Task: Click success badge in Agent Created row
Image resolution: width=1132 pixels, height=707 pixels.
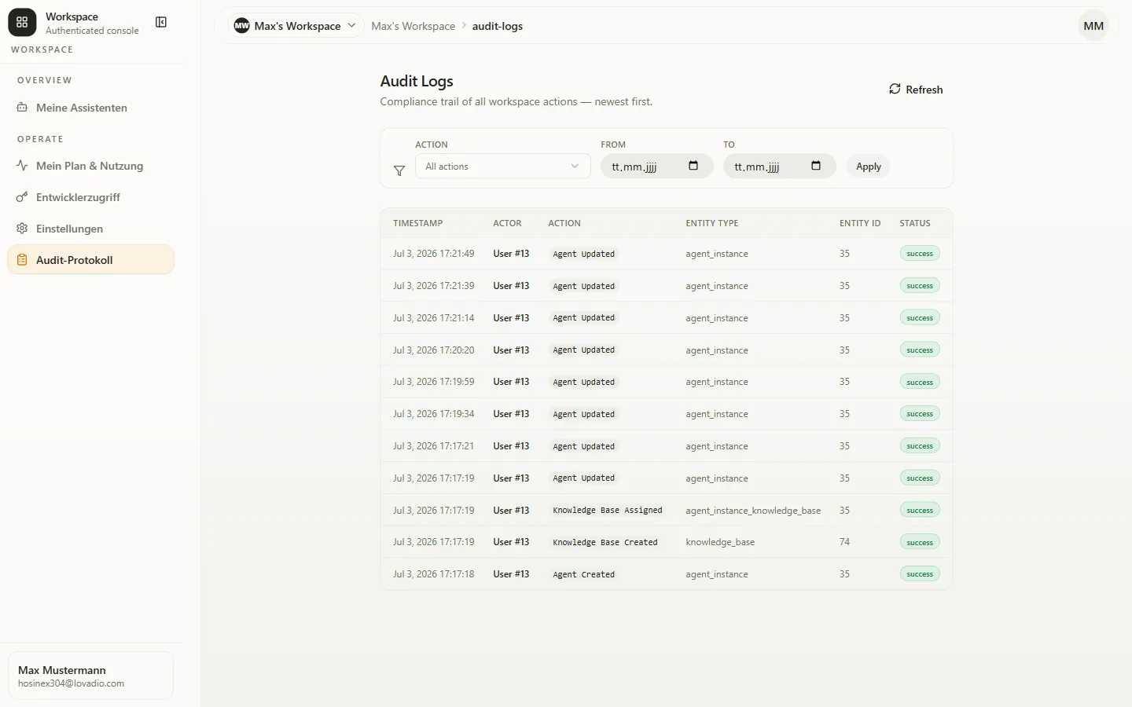Action: click(x=920, y=574)
